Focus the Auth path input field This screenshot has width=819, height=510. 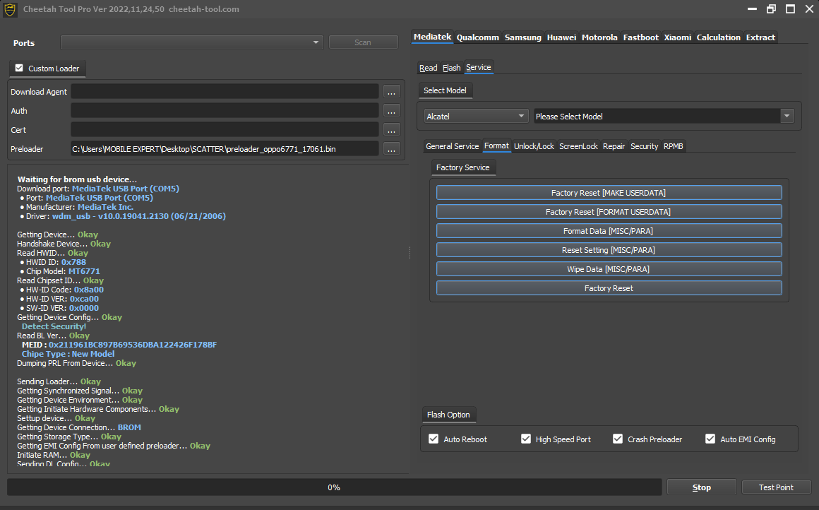pyautogui.click(x=225, y=111)
